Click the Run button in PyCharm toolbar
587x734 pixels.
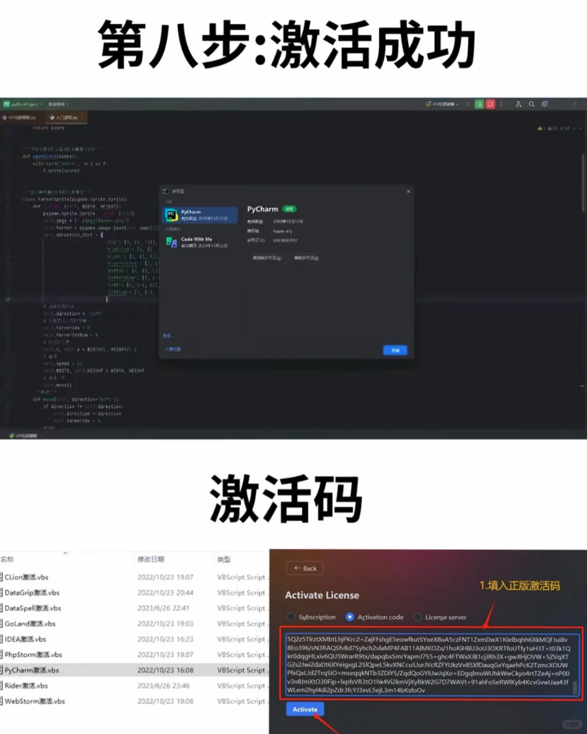(479, 104)
